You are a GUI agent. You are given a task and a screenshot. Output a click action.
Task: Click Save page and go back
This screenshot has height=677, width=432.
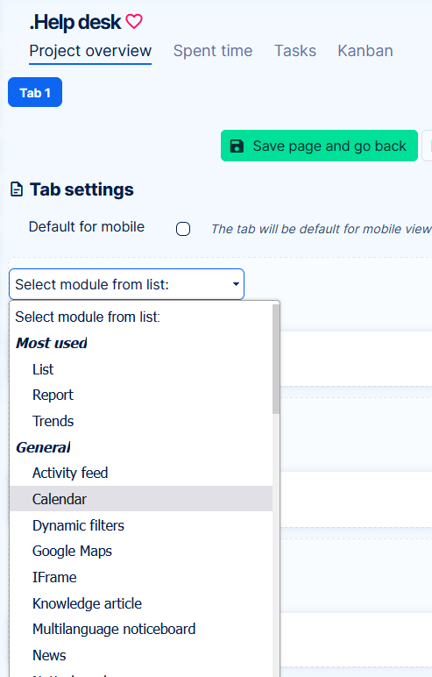[319, 146]
